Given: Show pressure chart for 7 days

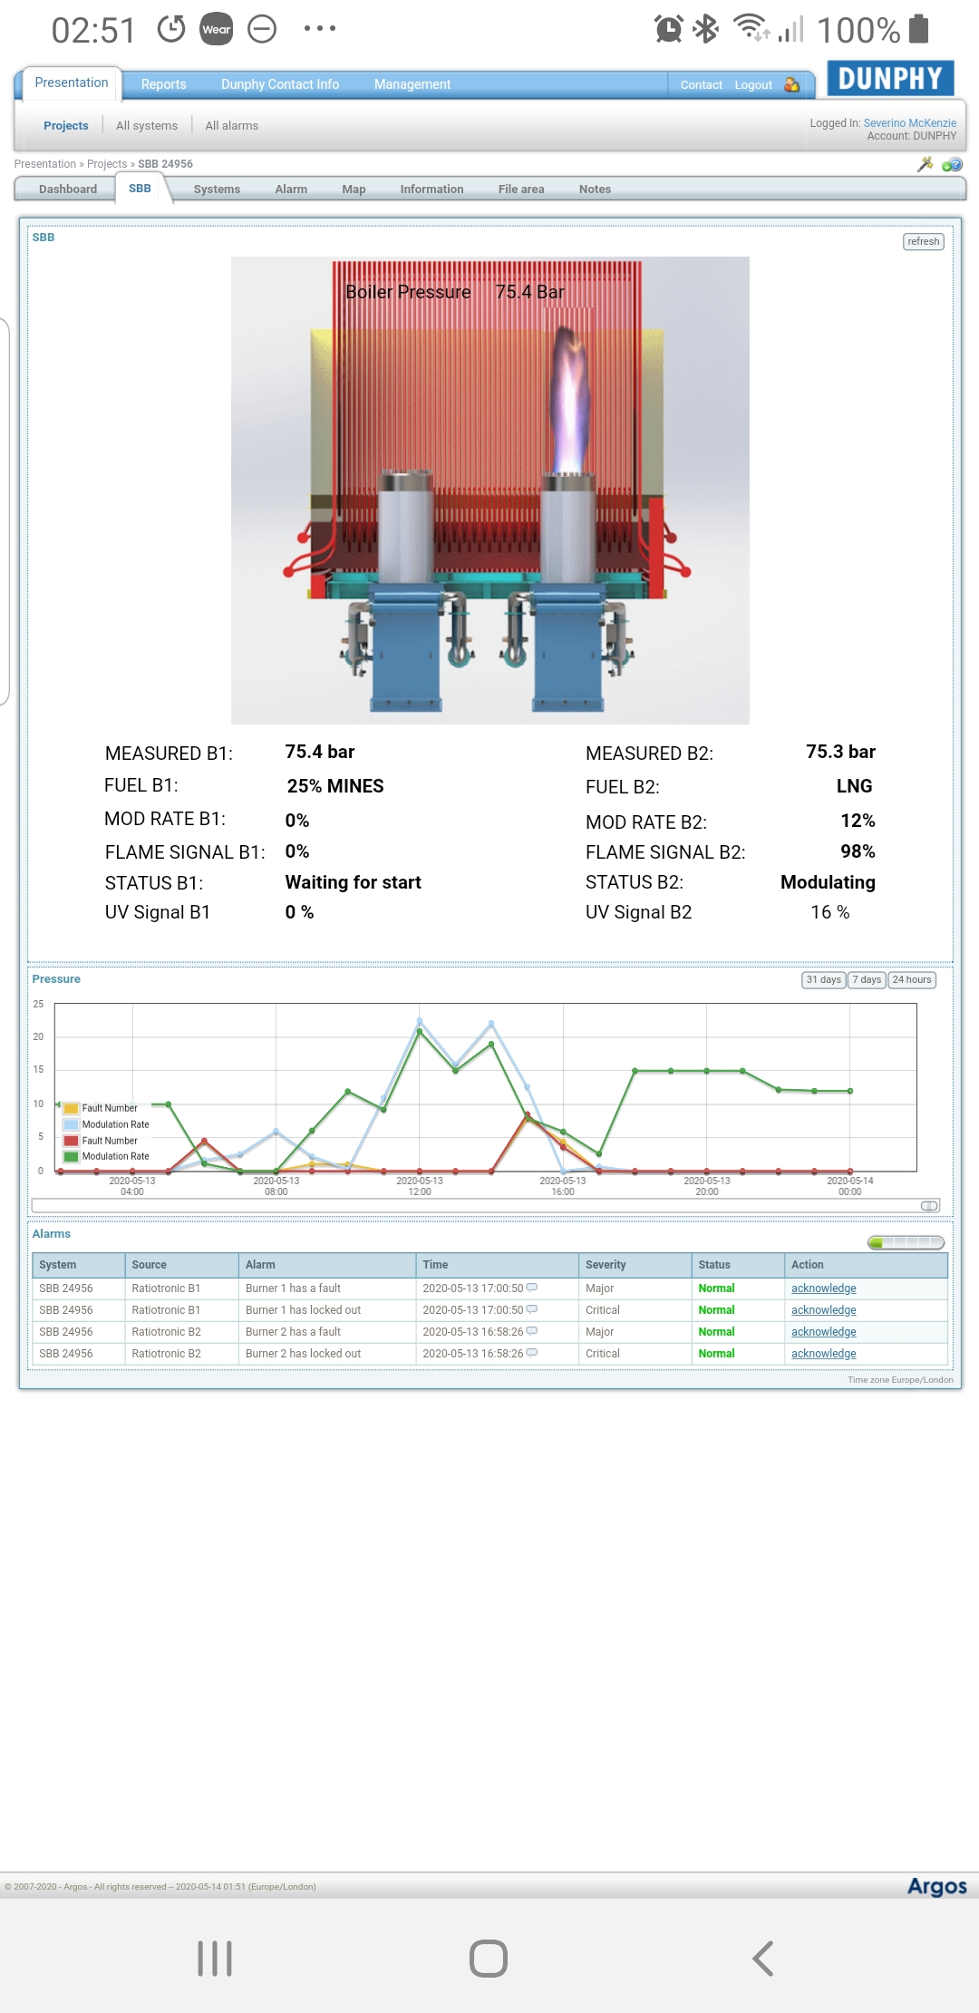Looking at the screenshot, I should [x=867, y=979].
